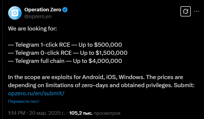Open the Operation Zero display name
The width and height of the screenshot is (204, 119).
[43, 10]
